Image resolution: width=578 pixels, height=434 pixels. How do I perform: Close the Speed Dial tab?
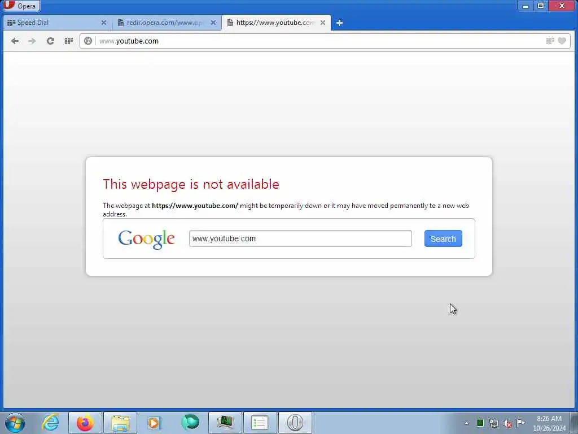pos(104,23)
